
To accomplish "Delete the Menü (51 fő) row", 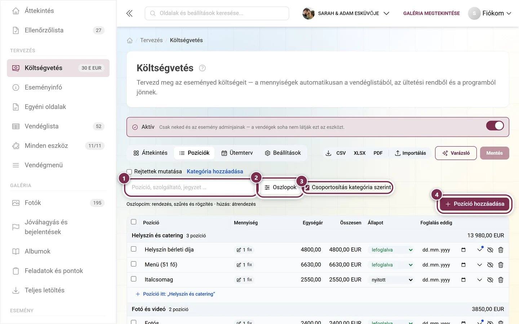I will point(501,265).
